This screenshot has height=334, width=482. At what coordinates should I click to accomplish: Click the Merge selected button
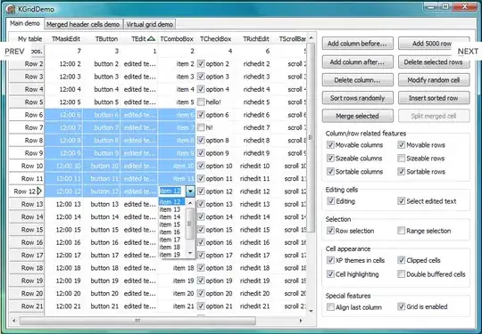tap(358, 116)
